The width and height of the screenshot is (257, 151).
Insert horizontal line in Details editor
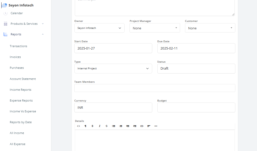click(156, 126)
